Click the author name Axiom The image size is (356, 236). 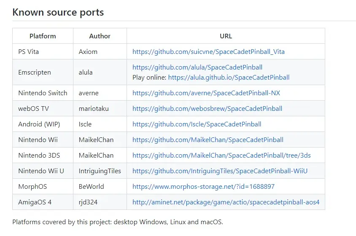[x=88, y=52]
